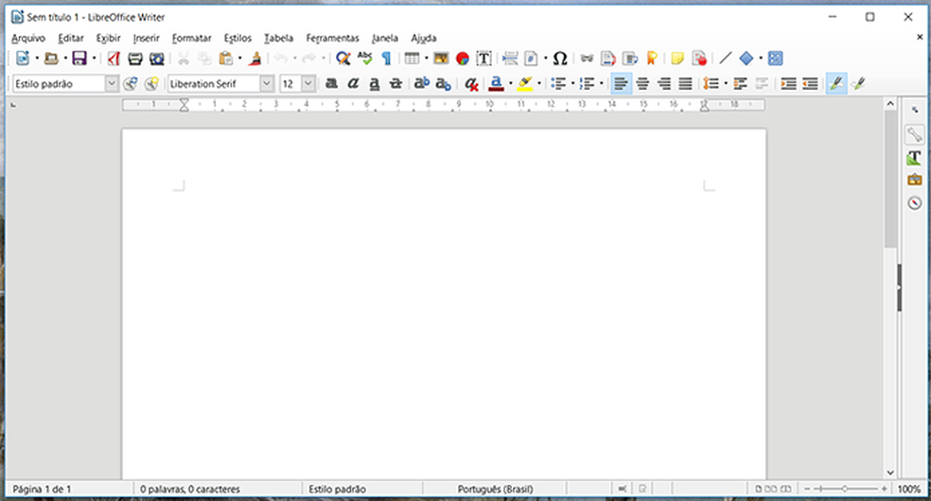Open the highlighting color dropdown arrow
This screenshot has height=501, width=931.
point(539,83)
